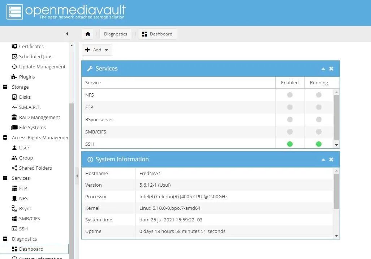The image size is (371, 259).
Task: Click NFS Running status indicator
Action: [x=319, y=95]
